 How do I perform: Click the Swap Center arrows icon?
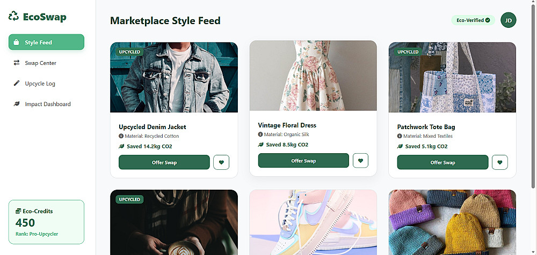coord(17,63)
